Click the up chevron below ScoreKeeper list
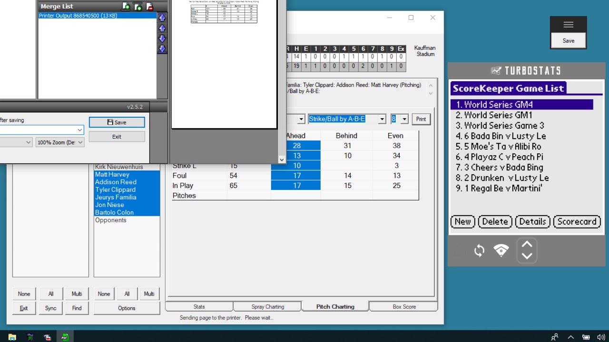 click(x=527, y=245)
